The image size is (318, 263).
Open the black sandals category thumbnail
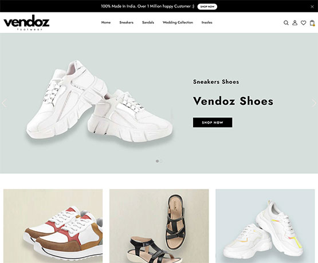[159, 226]
